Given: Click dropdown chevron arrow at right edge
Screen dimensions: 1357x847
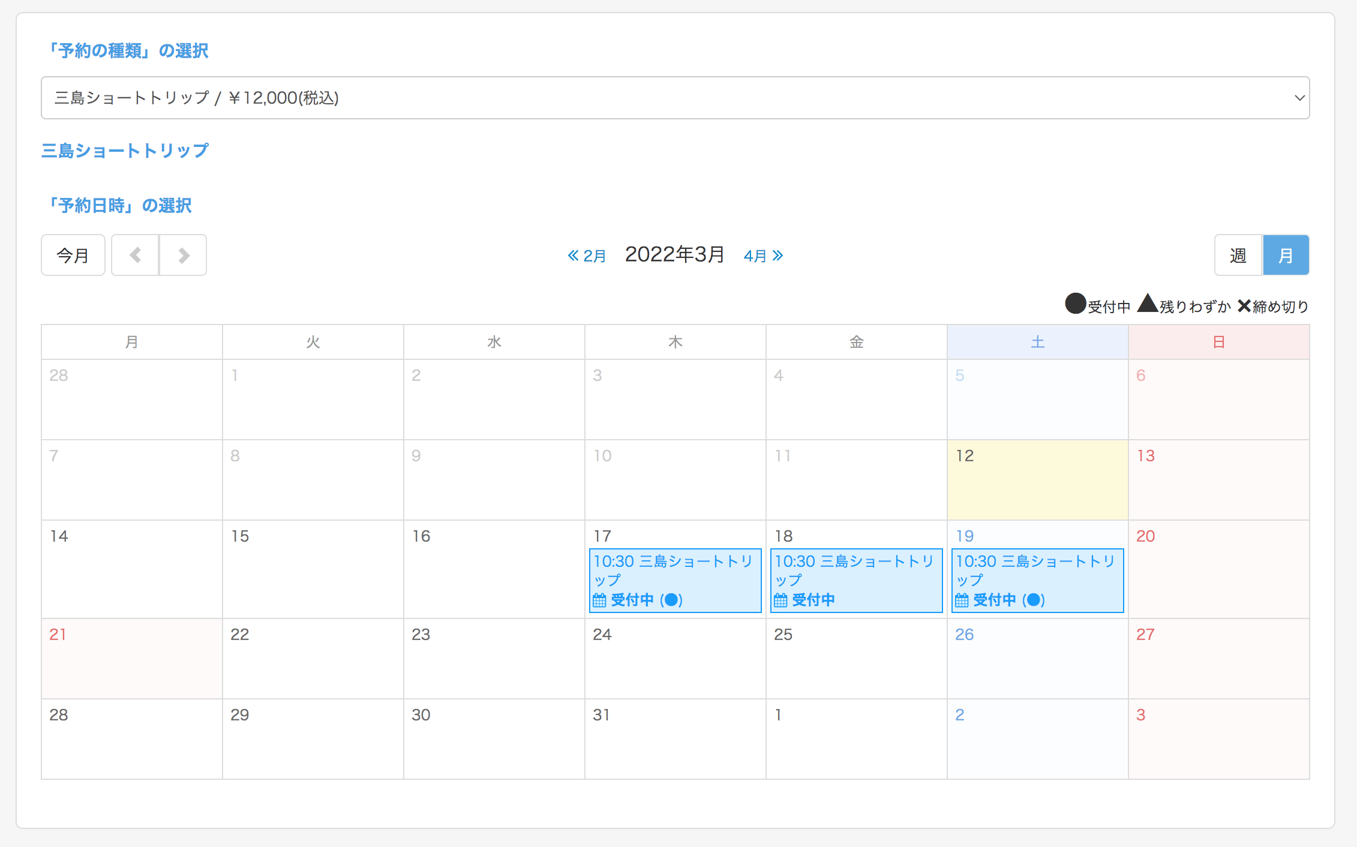Looking at the screenshot, I should [1299, 98].
